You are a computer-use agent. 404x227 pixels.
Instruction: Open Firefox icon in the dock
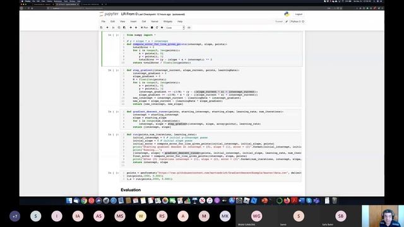[x=287, y=201]
